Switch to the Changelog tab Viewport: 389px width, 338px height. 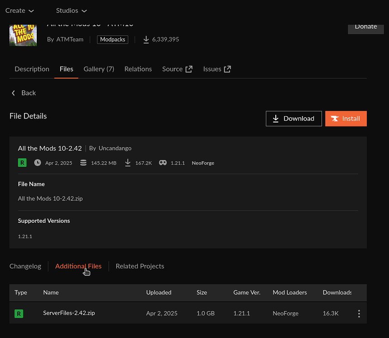(25, 266)
